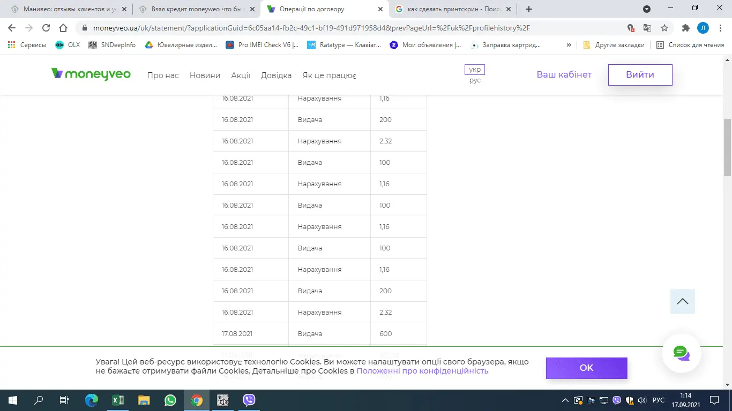Switch site language to укр
Viewport: 732px width, 411px height.
pyautogui.click(x=475, y=70)
